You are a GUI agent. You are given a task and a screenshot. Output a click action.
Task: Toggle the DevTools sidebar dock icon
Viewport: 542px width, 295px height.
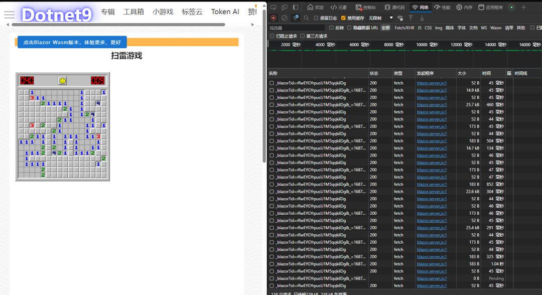click(x=296, y=7)
